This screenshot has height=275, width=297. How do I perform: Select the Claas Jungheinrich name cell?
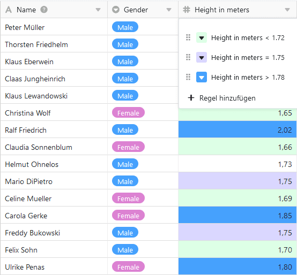pos(54,78)
